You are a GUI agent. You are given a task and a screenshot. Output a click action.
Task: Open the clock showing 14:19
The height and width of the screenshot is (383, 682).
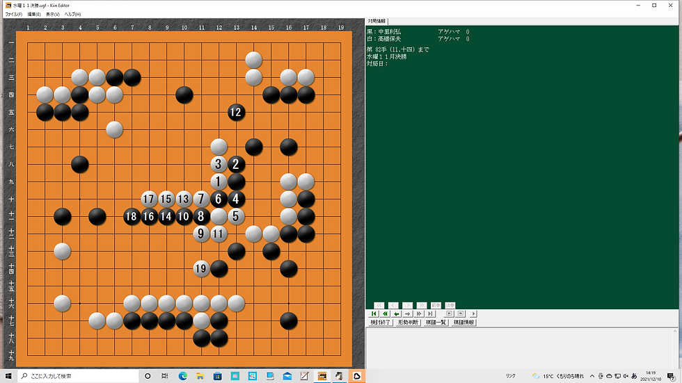point(651,376)
